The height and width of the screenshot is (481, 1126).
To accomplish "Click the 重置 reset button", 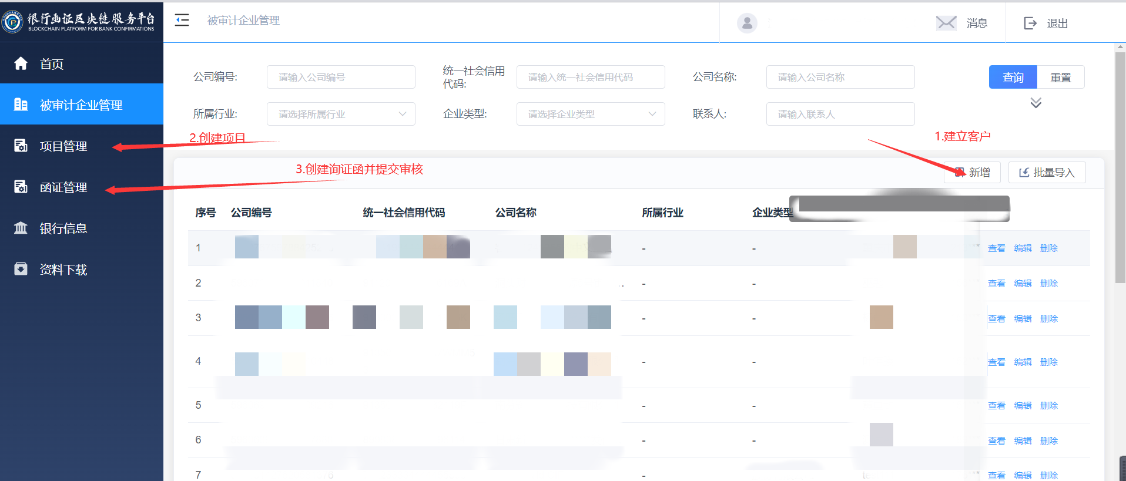I will coord(1060,77).
